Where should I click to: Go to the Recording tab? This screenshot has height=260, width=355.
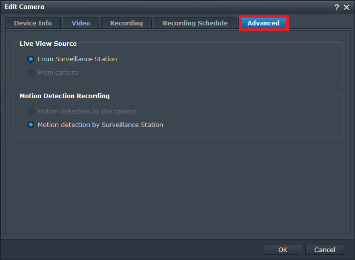(x=126, y=23)
